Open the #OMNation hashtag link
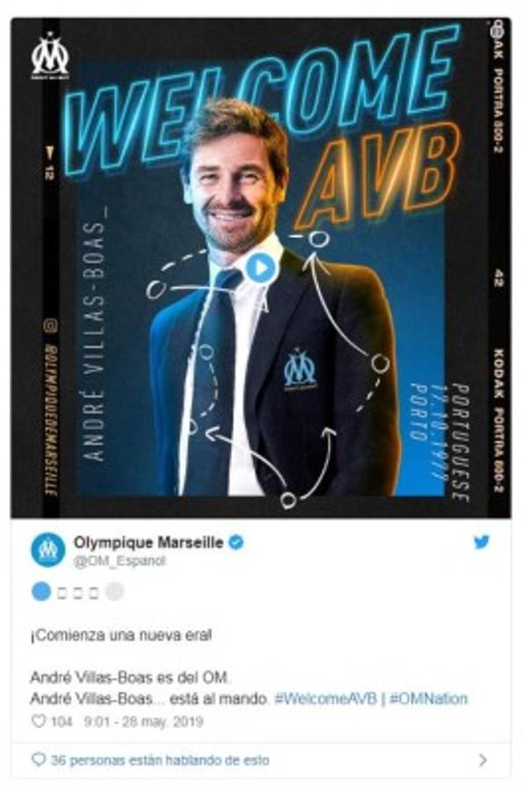This screenshot has width=522, height=791. click(x=428, y=700)
